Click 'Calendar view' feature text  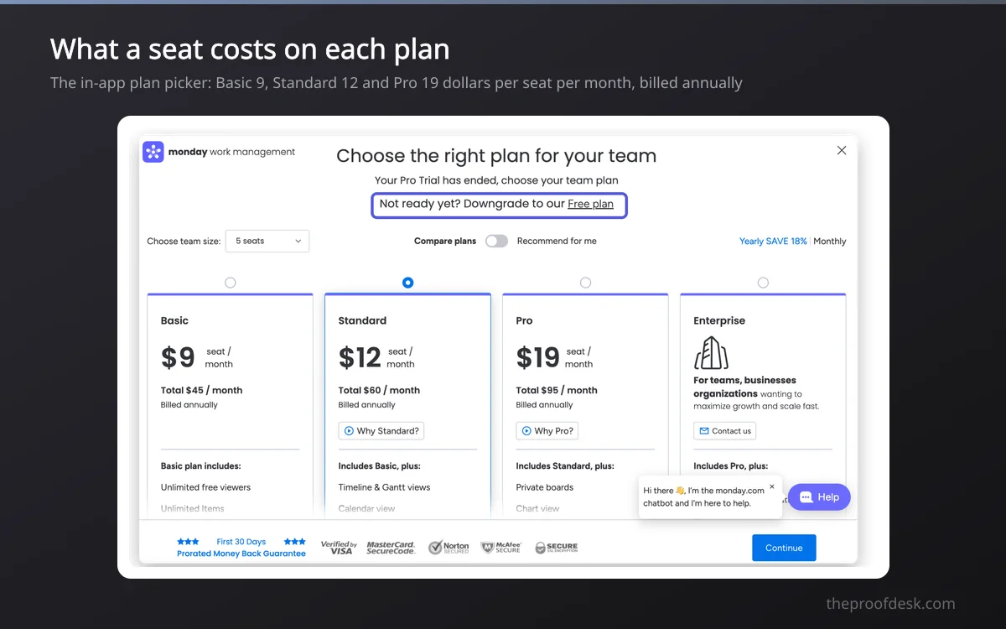coord(366,508)
